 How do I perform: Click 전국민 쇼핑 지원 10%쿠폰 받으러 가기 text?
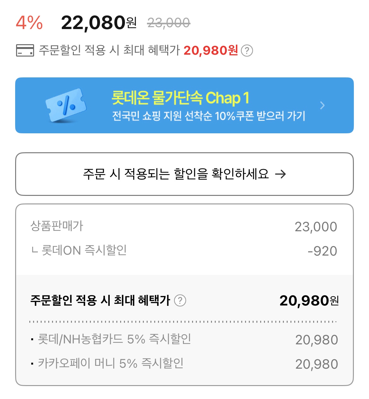pyautogui.click(x=209, y=116)
